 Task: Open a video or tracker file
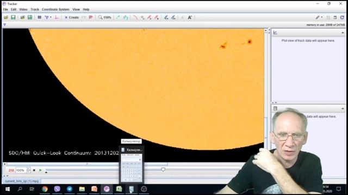(6, 17)
